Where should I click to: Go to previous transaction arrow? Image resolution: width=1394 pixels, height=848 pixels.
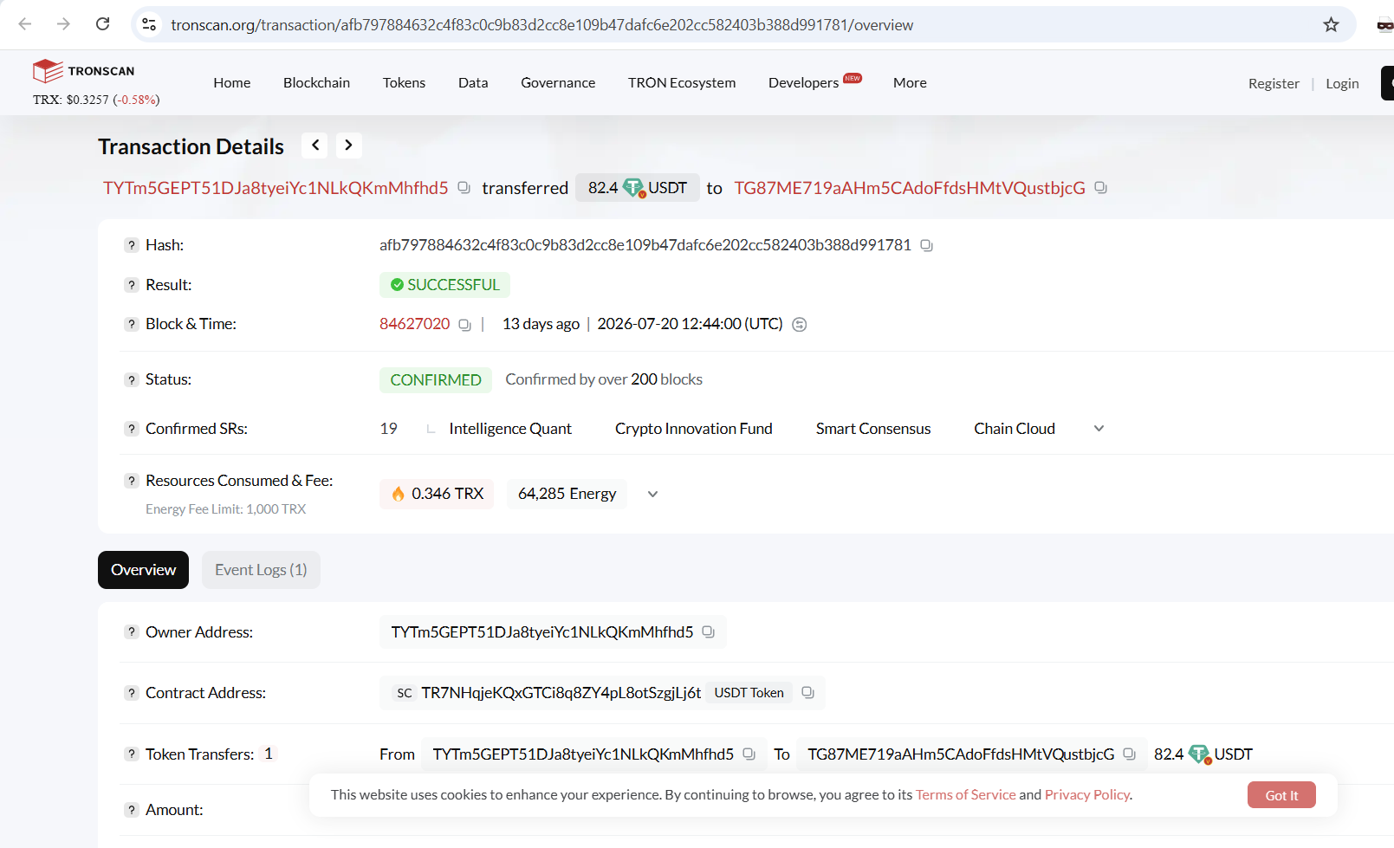(x=315, y=146)
